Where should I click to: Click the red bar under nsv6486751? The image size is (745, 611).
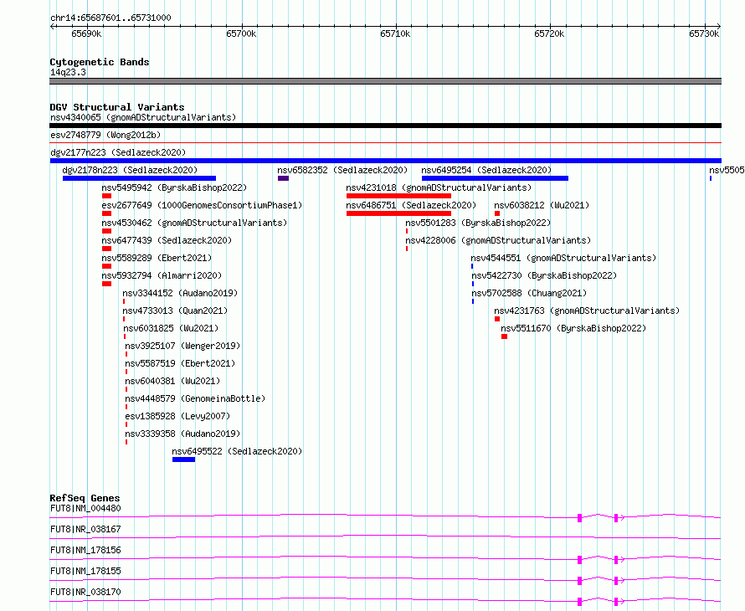398,213
